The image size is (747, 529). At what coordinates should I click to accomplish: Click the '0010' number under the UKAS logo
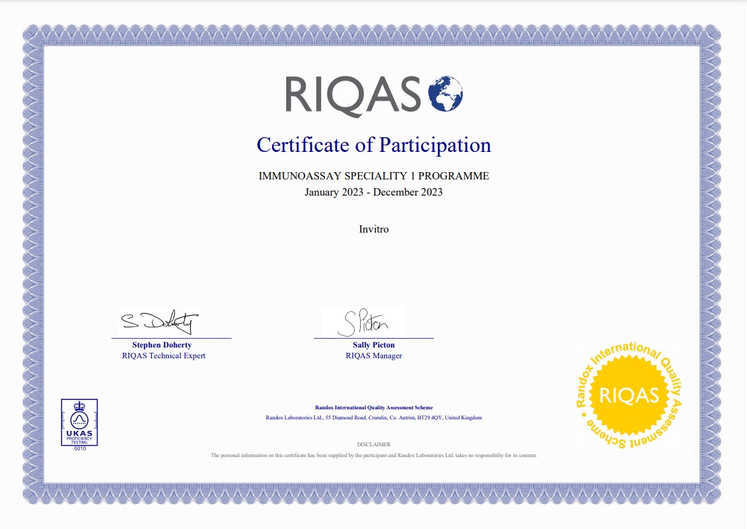pyautogui.click(x=79, y=448)
